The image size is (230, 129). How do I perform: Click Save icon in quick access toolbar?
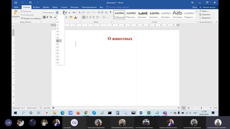(16, 3)
